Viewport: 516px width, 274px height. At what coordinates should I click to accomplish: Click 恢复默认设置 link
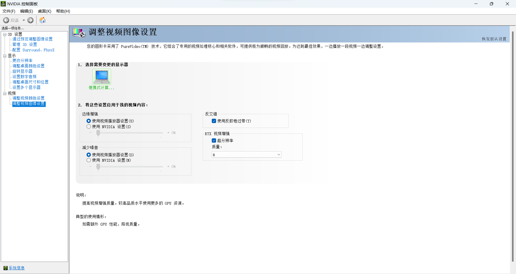(x=494, y=39)
